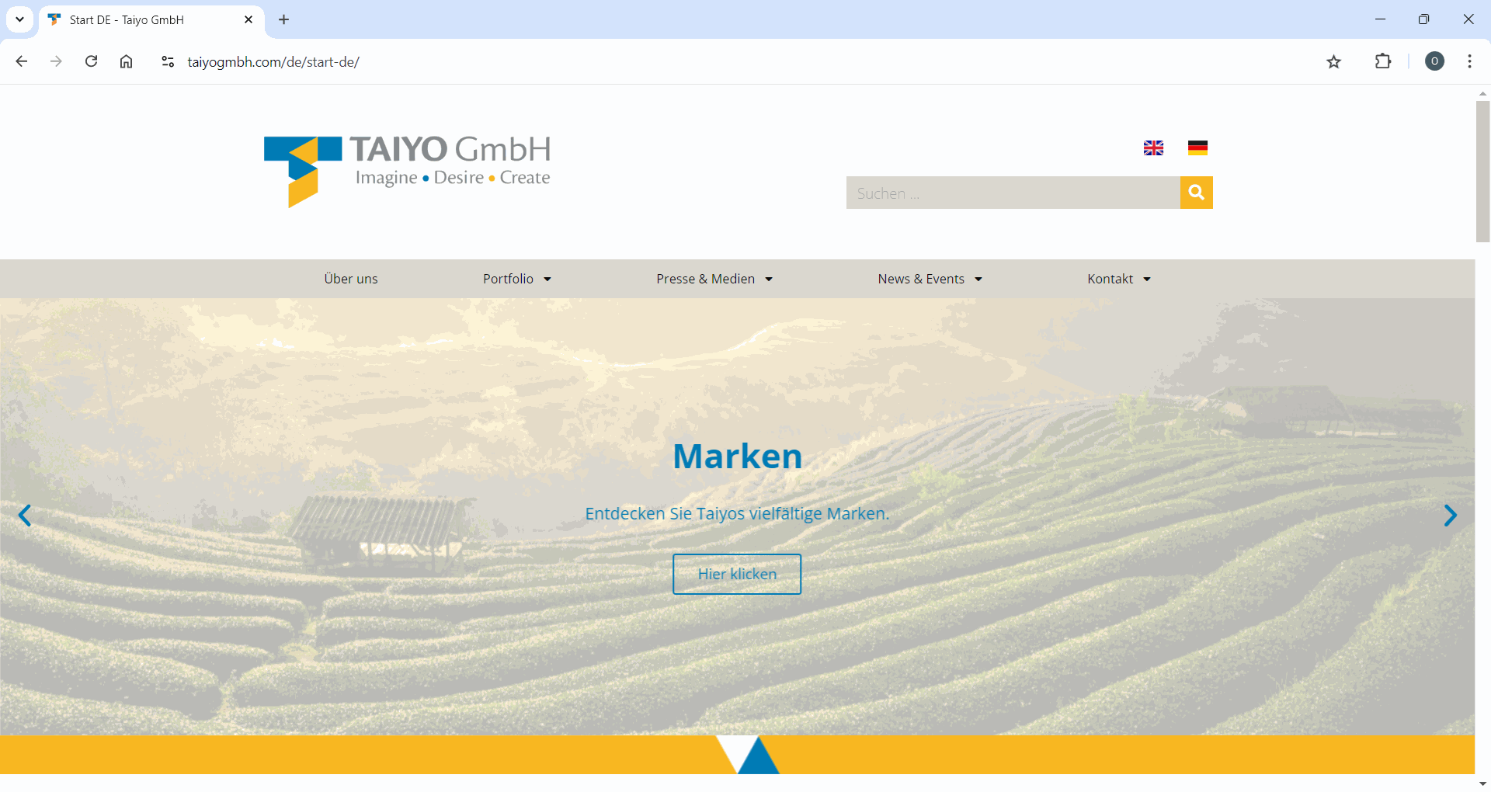Screen dimensions: 1491x792
Task: Click the browser forward arrow
Action: point(56,61)
